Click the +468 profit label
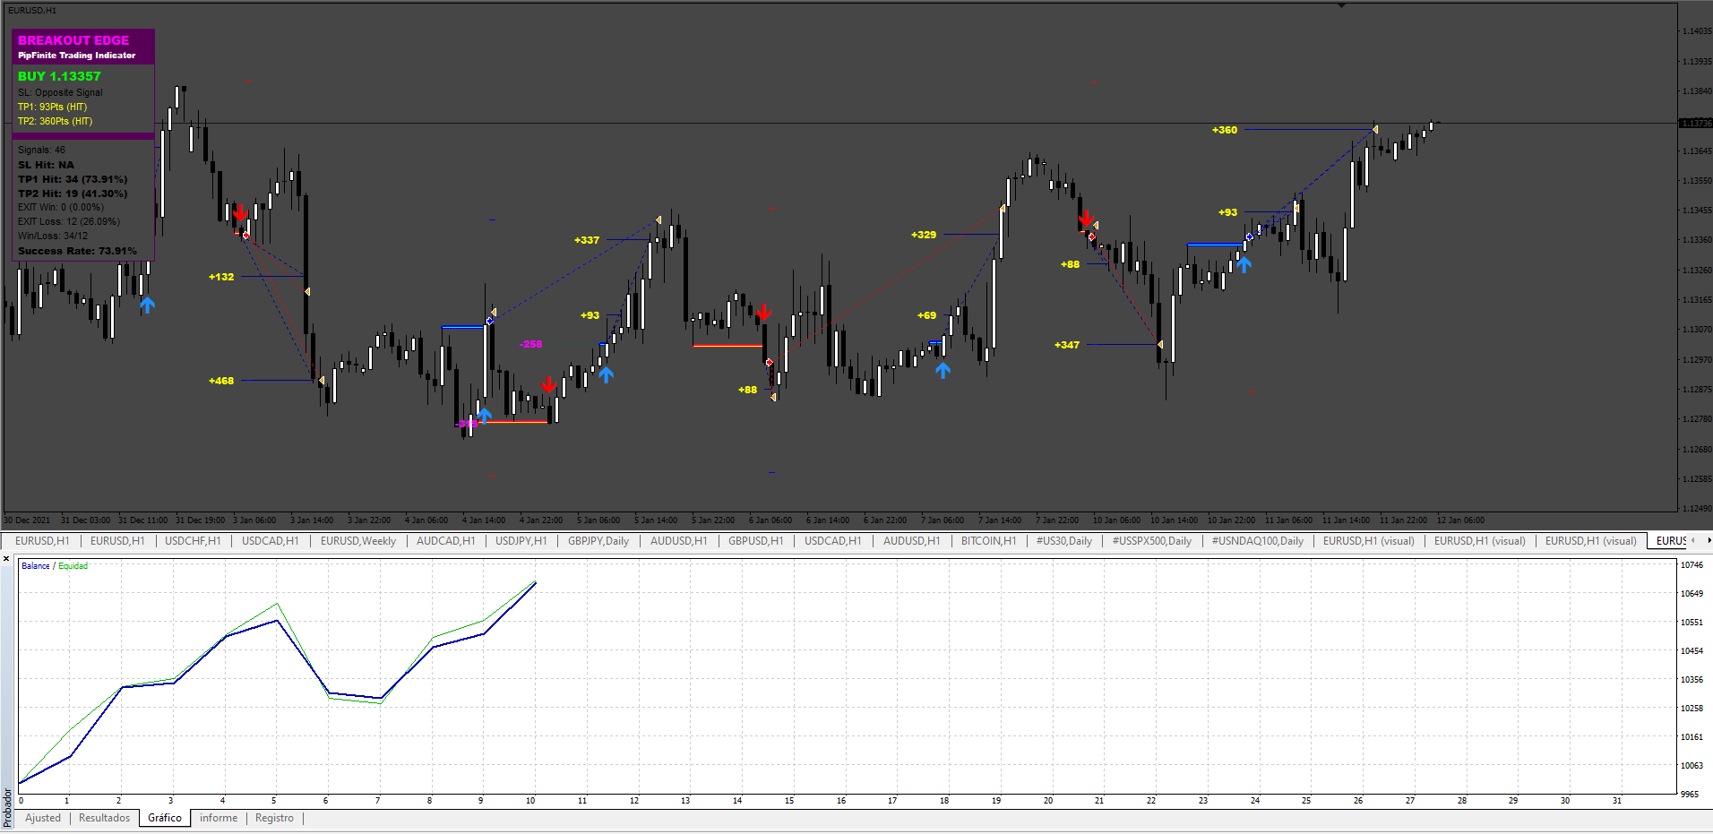 (221, 381)
